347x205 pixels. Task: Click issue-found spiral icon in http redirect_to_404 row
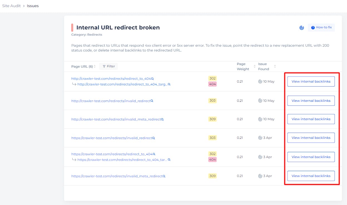pyautogui.click(x=260, y=81)
